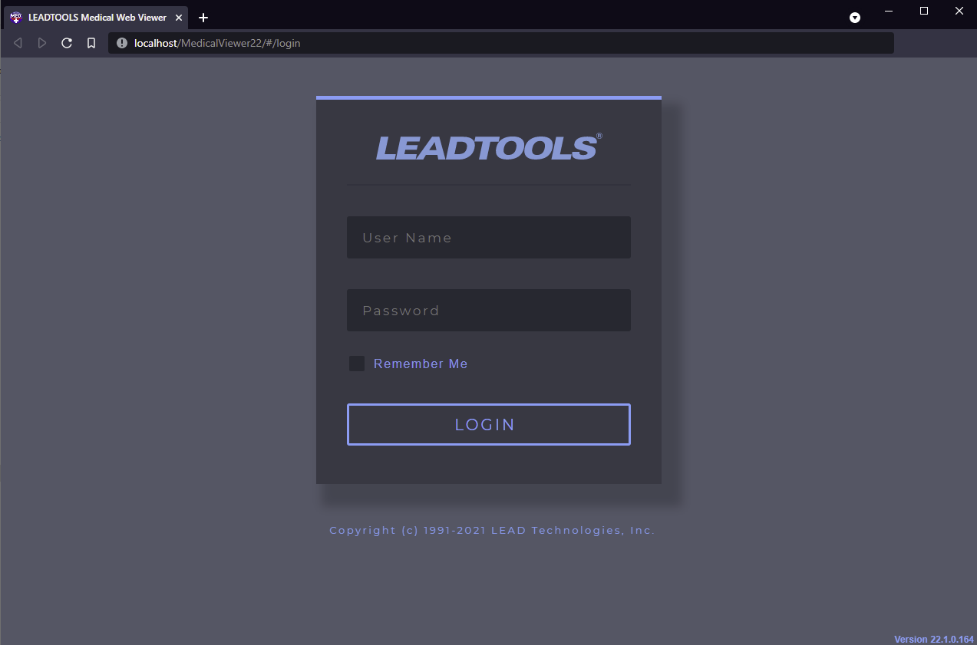This screenshot has width=977, height=645.
Task: Minimize the browser window
Action: click(x=889, y=11)
